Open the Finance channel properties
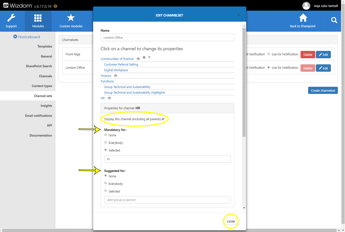The height and width of the screenshot is (232, 345). 106,76
